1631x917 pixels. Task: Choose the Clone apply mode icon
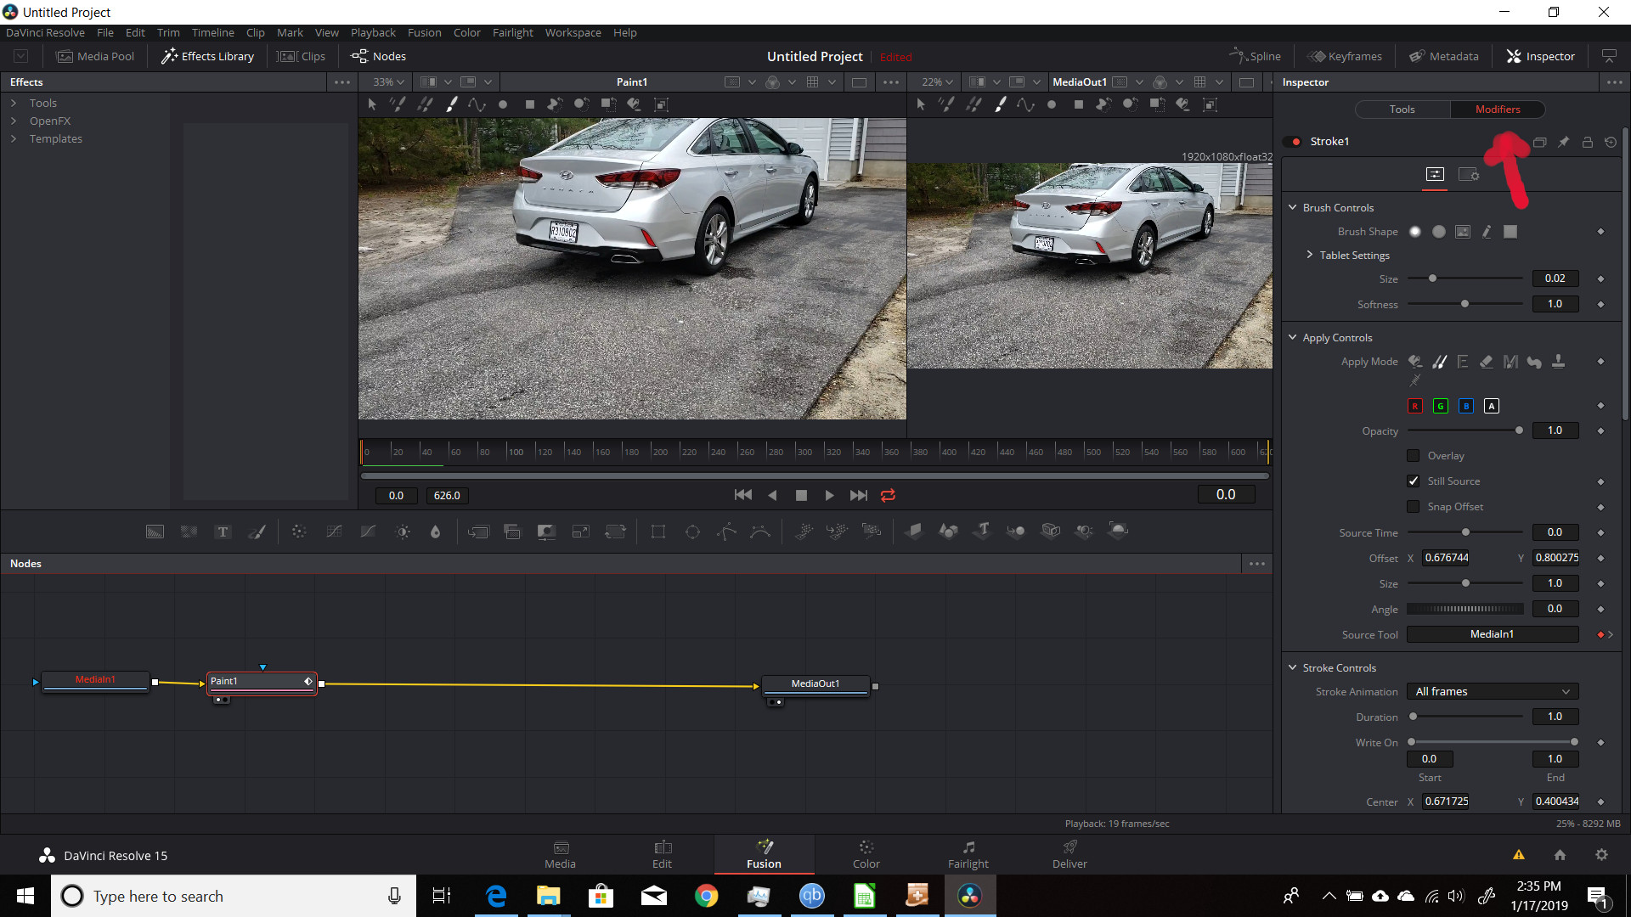[1439, 362]
